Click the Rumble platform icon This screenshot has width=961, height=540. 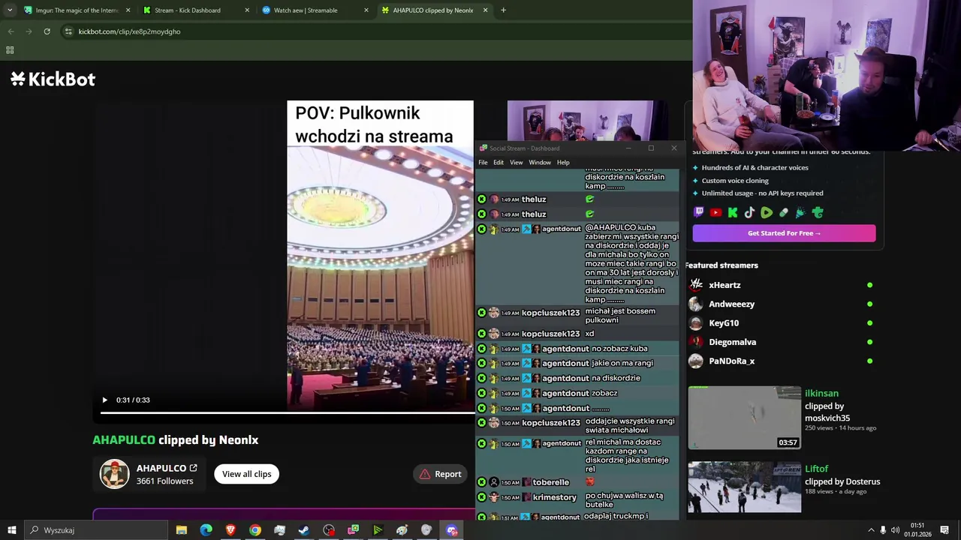767,212
